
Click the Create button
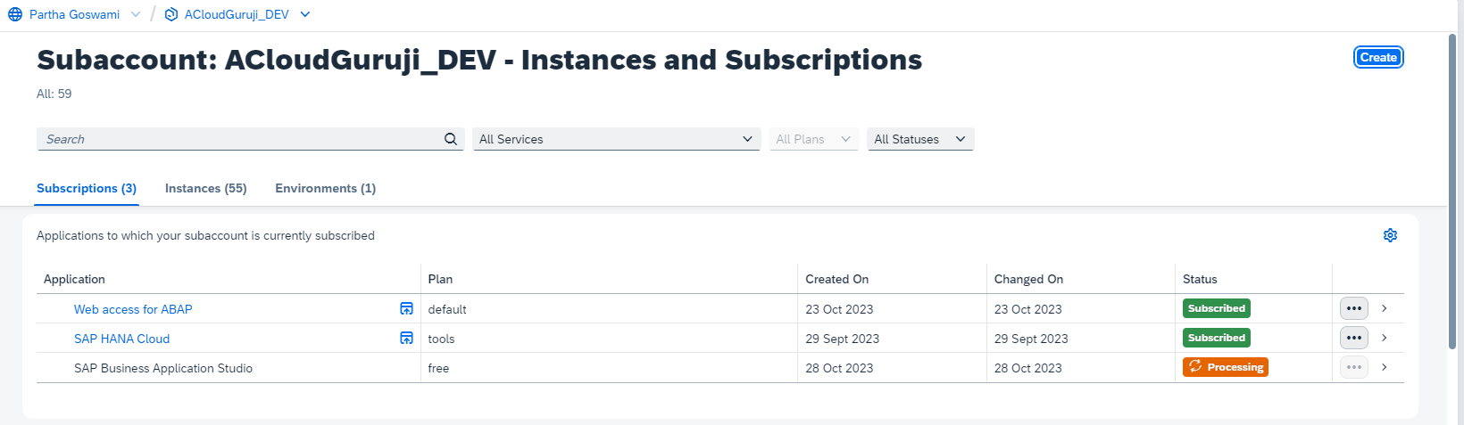pyautogui.click(x=1378, y=58)
